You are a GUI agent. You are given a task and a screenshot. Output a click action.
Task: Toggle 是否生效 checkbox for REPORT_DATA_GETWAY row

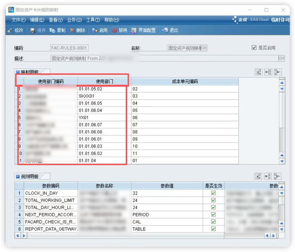[x=214, y=229]
